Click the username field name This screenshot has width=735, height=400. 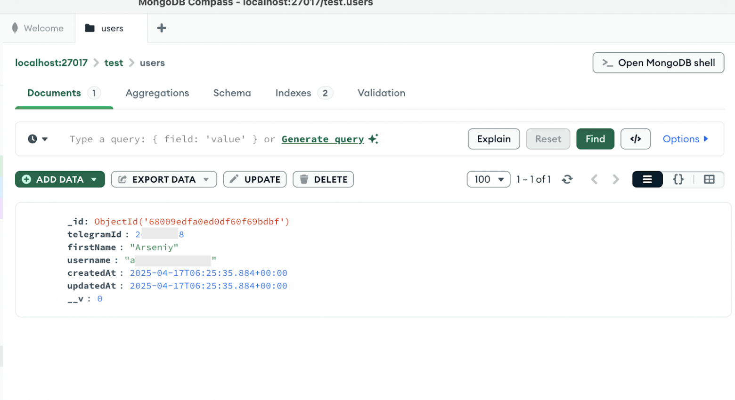pos(89,260)
